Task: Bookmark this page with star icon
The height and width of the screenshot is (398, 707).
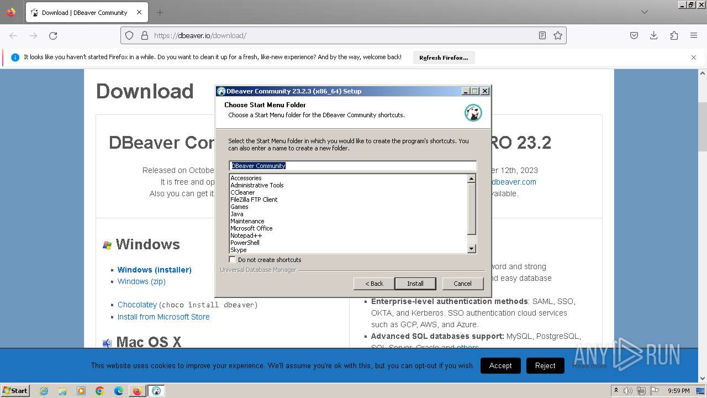Action: 558,35
